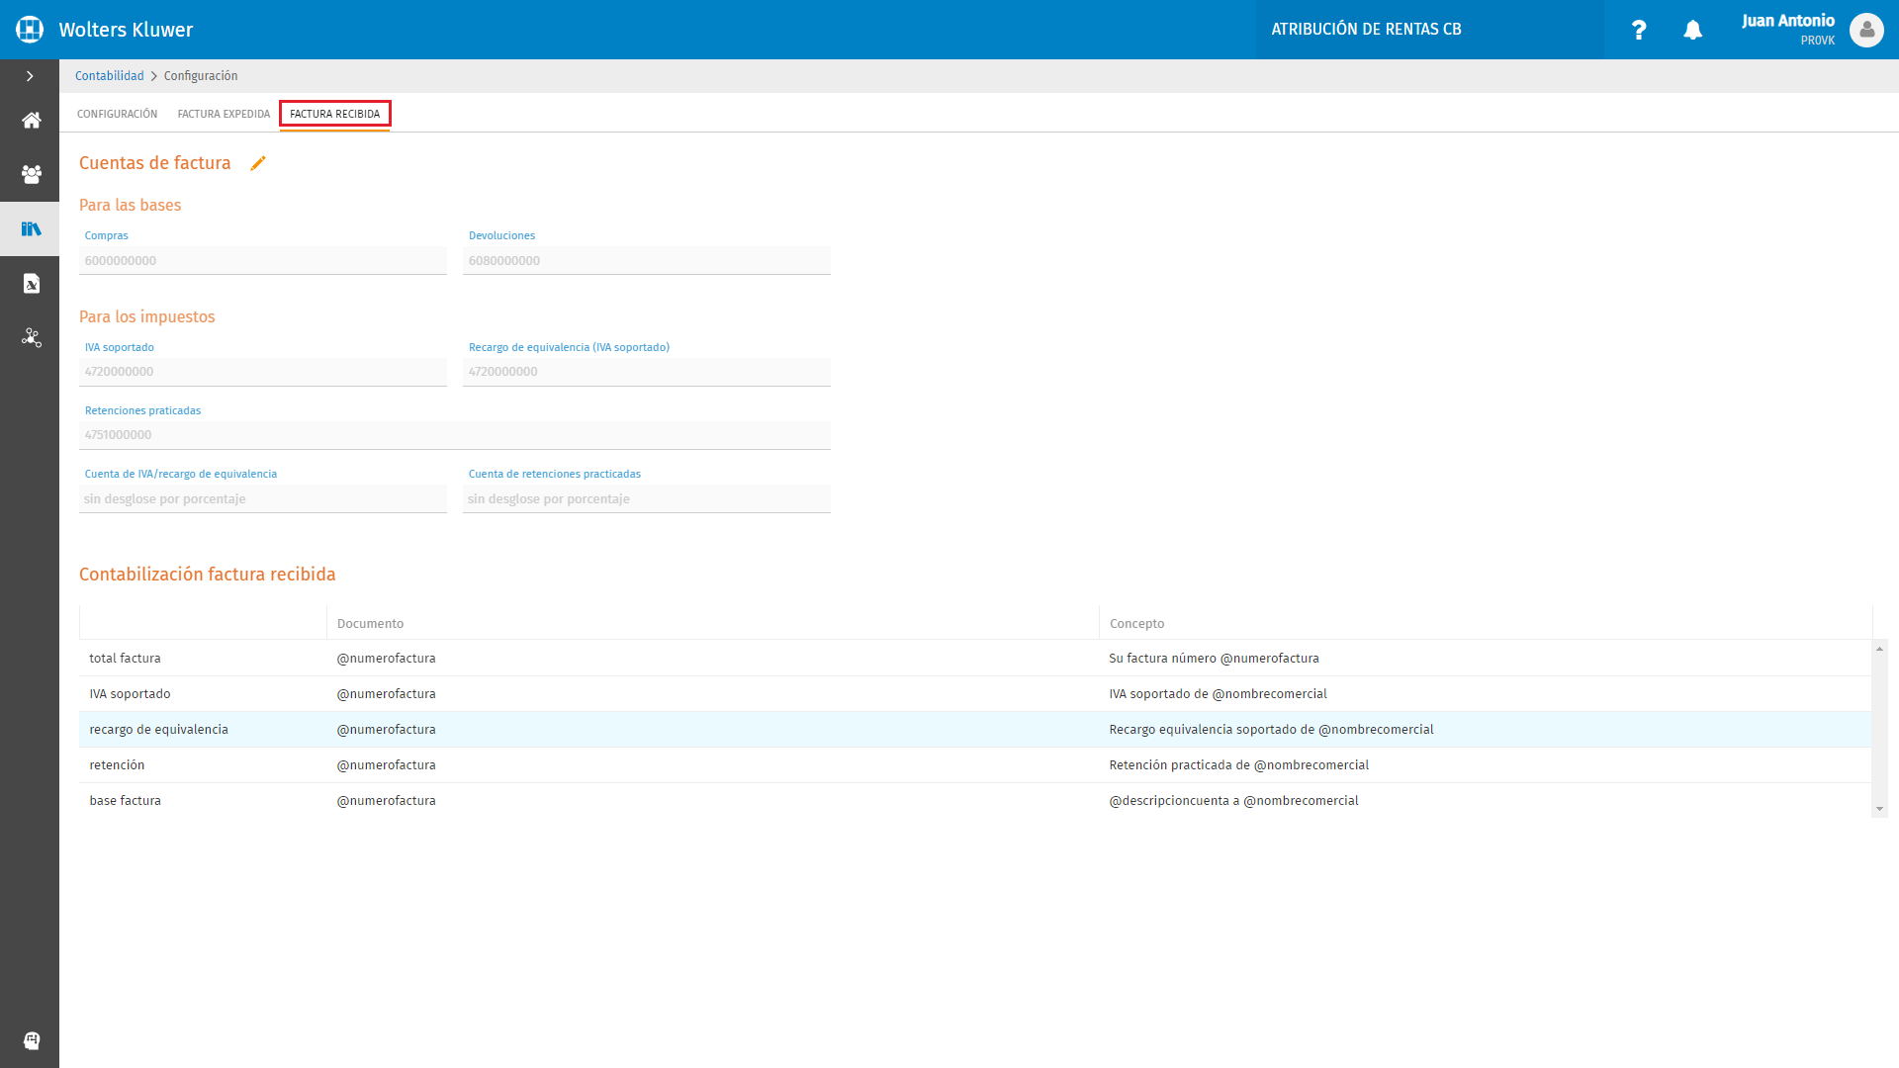Screen dimensions: 1899x1068
Task: Open the help question mark icon
Action: 1639,30
